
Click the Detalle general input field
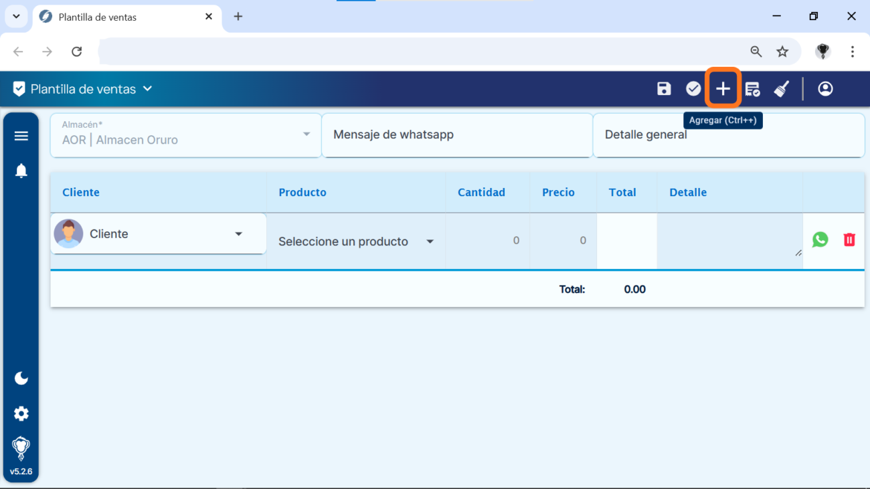pyautogui.click(x=728, y=135)
